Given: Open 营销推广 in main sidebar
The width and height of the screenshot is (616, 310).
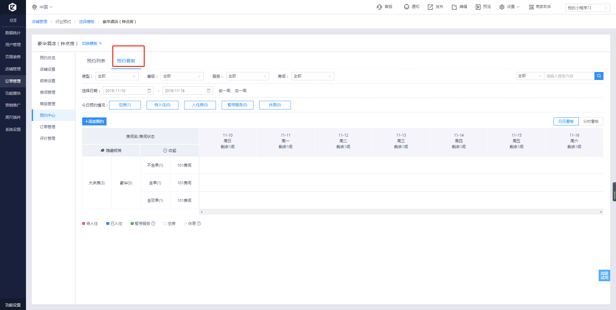Looking at the screenshot, I should pyautogui.click(x=13, y=105).
